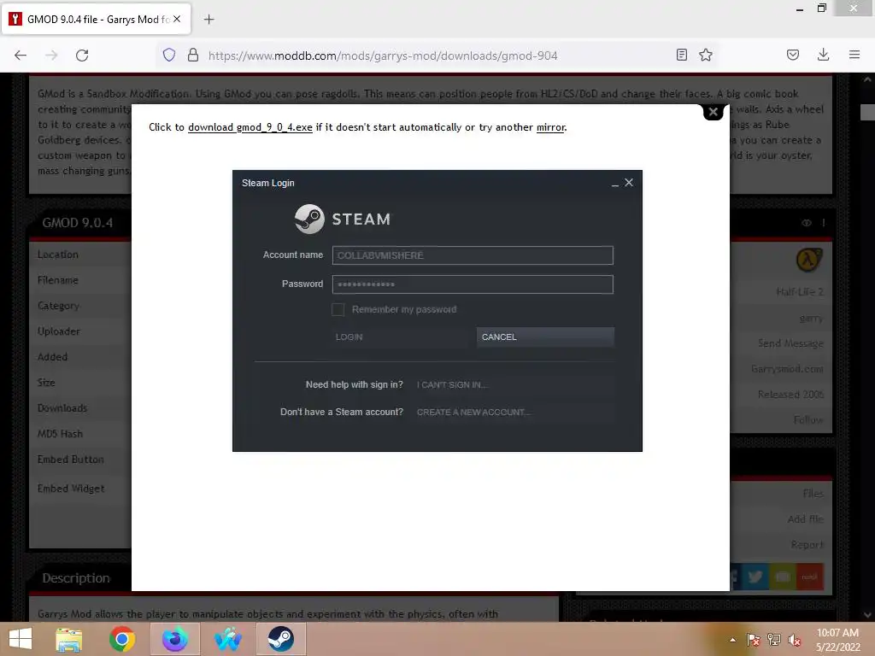Open File Explorer from taskbar
This screenshot has height=656, width=875.
pyautogui.click(x=68, y=639)
